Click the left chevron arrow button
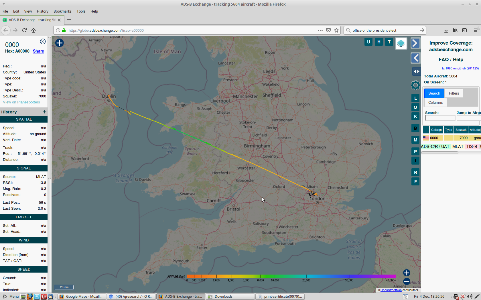 point(415,58)
